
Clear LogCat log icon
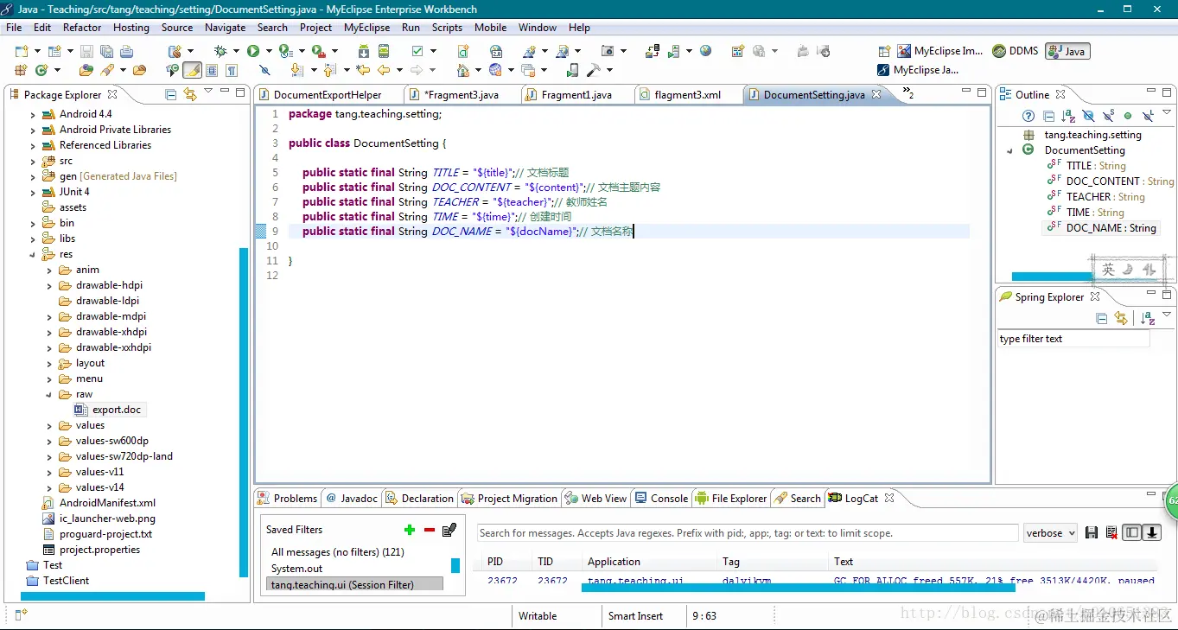pyautogui.click(x=1111, y=532)
